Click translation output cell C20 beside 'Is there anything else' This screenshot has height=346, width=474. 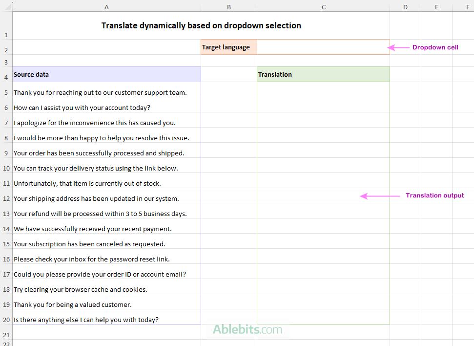[323, 317]
